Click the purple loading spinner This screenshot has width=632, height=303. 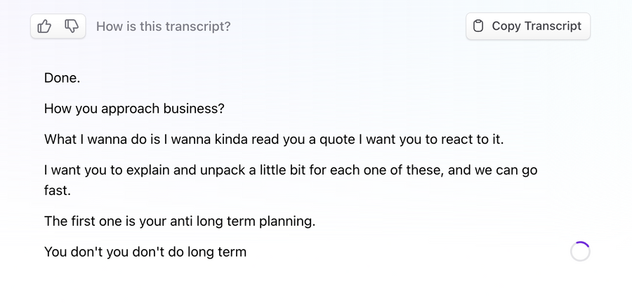(x=580, y=251)
